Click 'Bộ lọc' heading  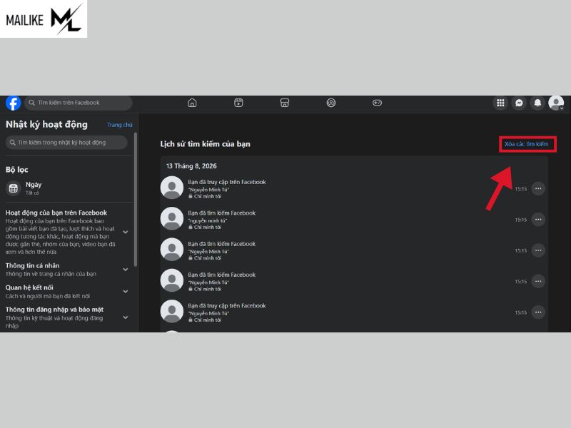point(16,170)
